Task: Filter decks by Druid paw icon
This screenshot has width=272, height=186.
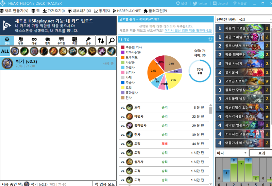Action: [x=34, y=51]
